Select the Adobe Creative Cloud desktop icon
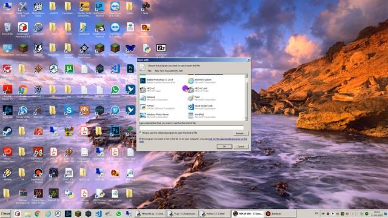388x218 pixels. point(7,154)
